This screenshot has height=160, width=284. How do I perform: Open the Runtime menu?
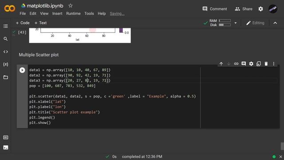pos(73,13)
